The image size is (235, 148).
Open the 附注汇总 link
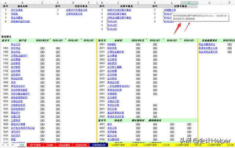pos(15,44)
